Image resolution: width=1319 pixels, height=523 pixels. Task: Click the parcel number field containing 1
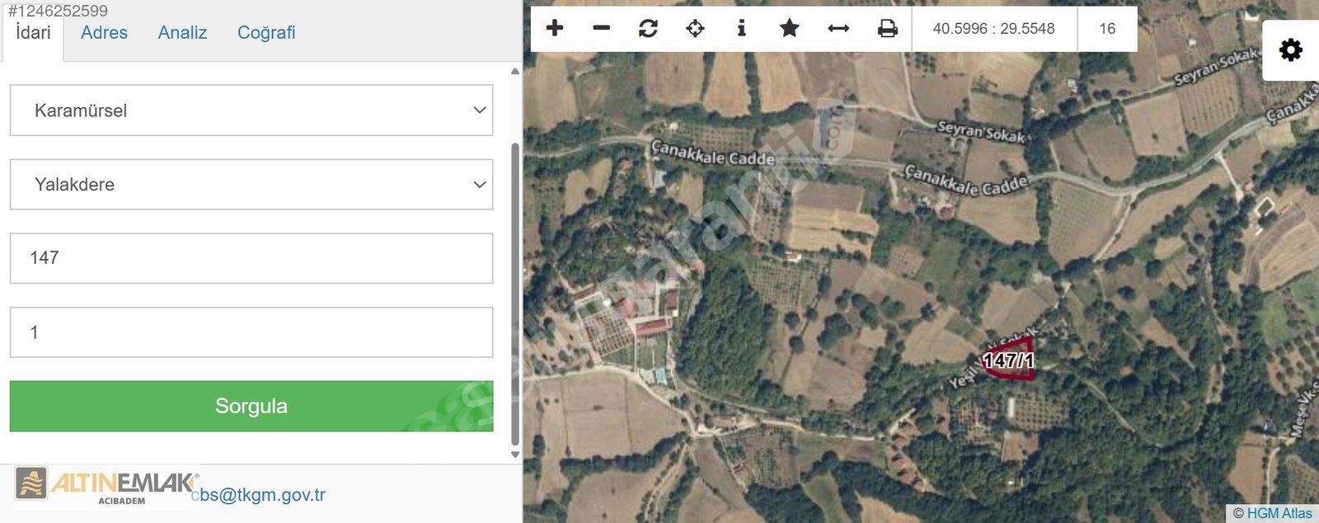coord(251,332)
